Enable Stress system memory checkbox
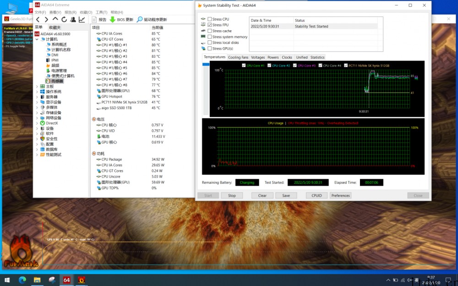Image resolution: width=458 pixels, height=286 pixels. (209, 37)
